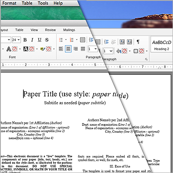Click no-color swatch beside borders icon

coord(141,51)
